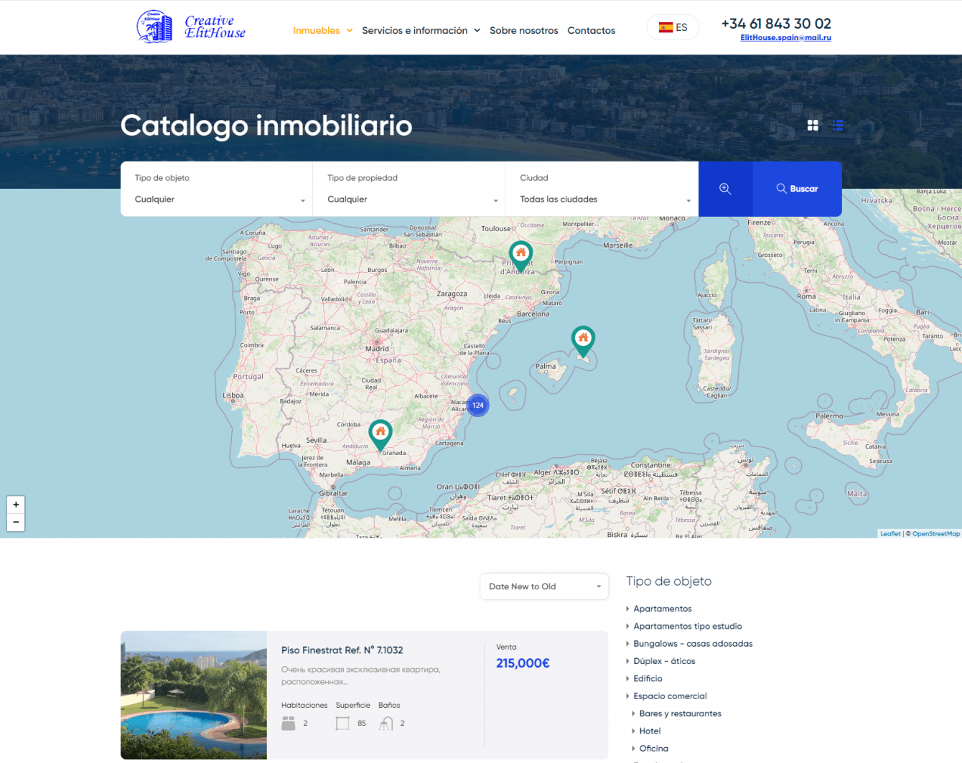Screen dimensions: 962x763
Task: Click the Buscar search button
Action: click(797, 189)
